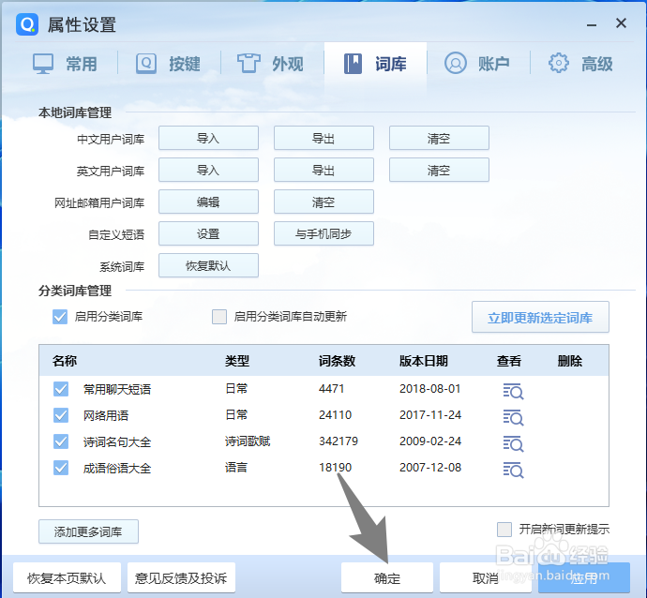Switch to the 按键 tab
This screenshot has width=647, height=598.
click(169, 64)
